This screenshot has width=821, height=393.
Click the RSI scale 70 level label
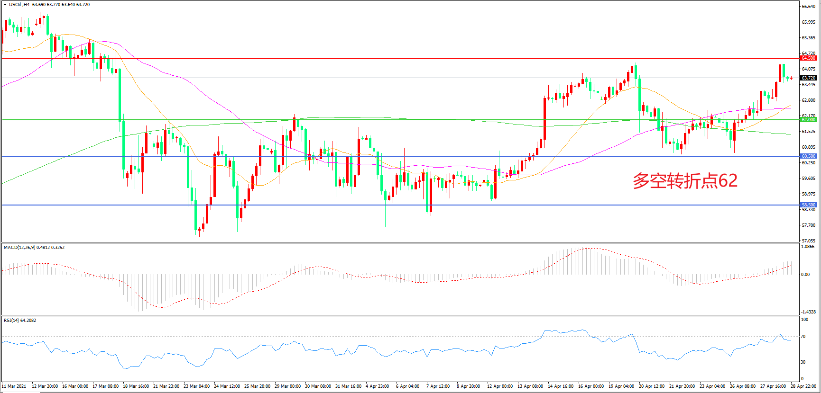[803, 337]
